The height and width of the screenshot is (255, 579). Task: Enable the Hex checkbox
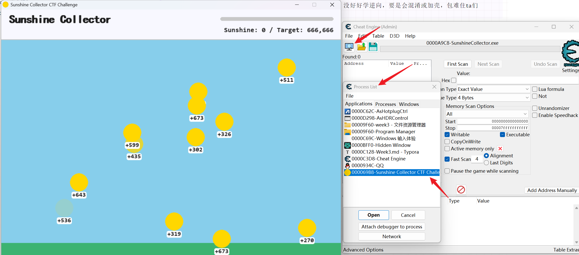point(454,80)
